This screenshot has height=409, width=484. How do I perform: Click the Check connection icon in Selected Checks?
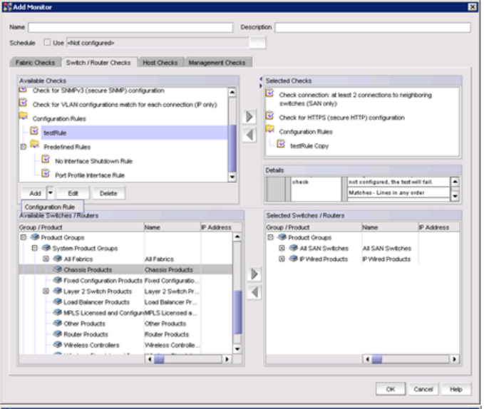click(269, 93)
